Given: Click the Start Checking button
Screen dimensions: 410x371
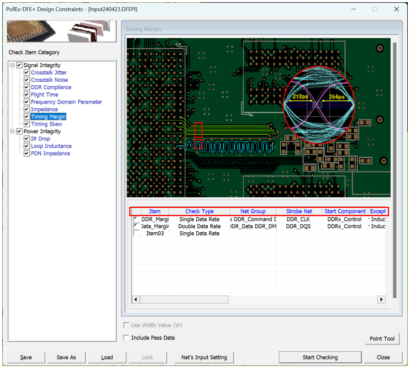Looking at the screenshot, I should click(x=320, y=357).
